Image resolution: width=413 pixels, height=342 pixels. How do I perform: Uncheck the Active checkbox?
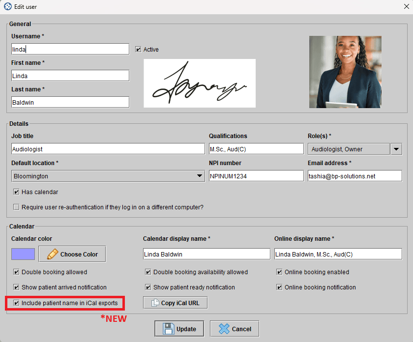tap(139, 49)
